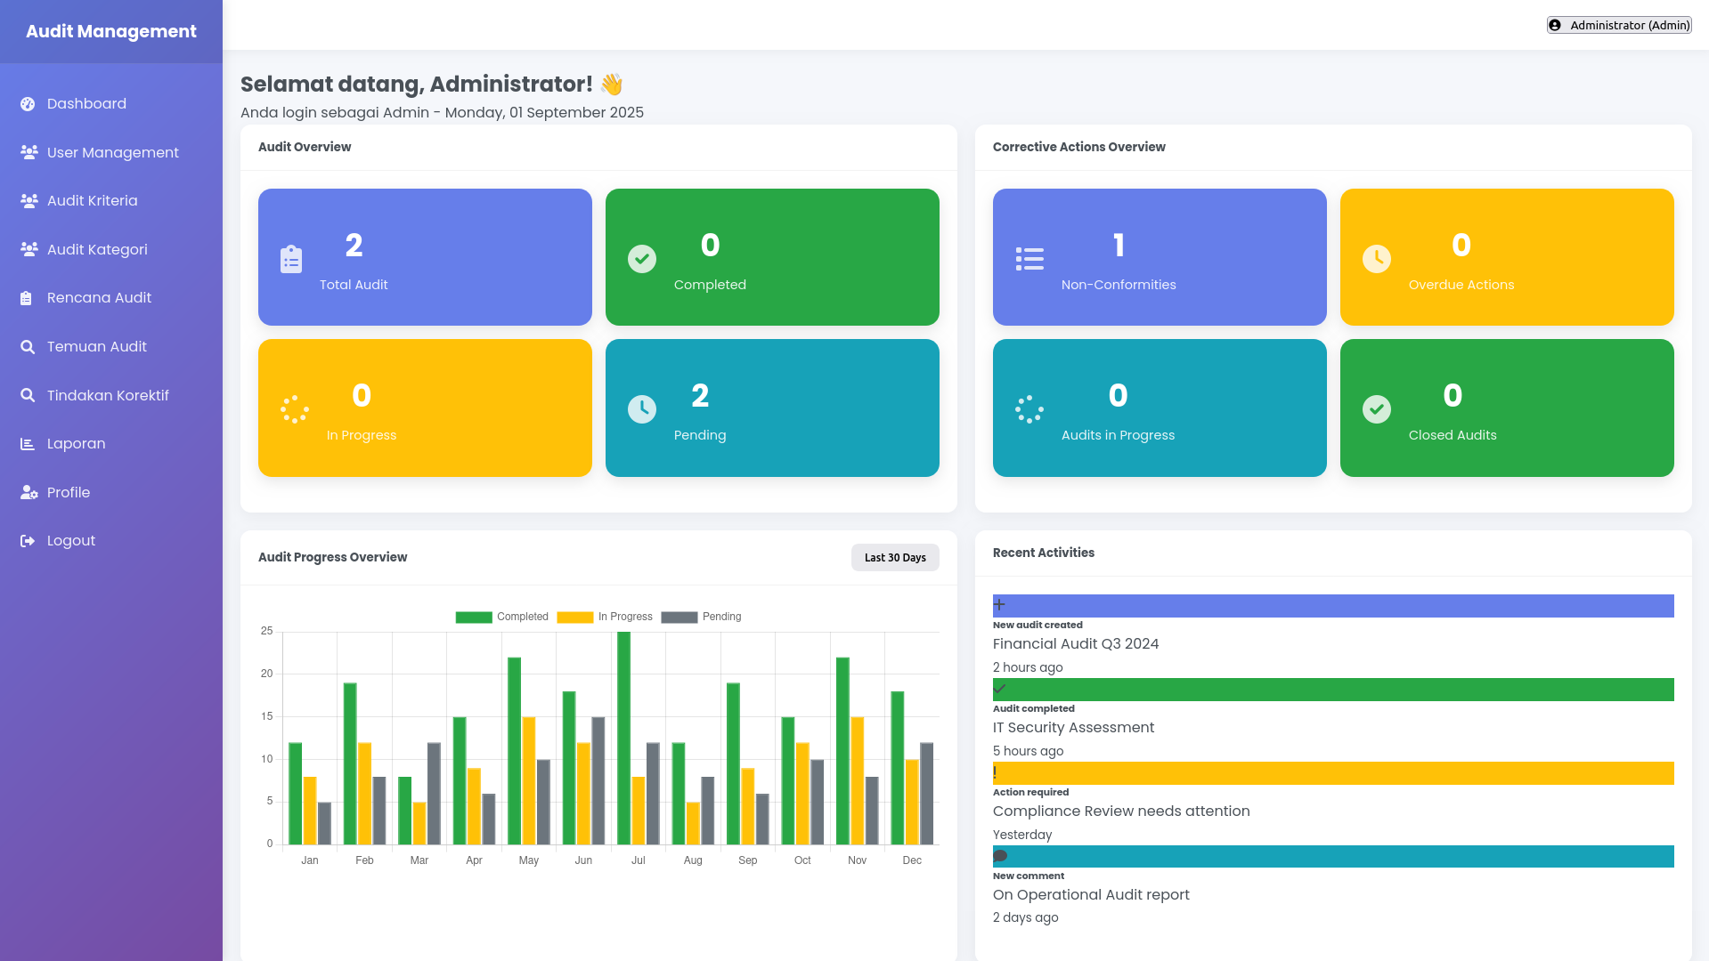Open the Administrator (Admin) account dropdown
Screen dimensions: 1709x961
pyautogui.click(x=1618, y=25)
